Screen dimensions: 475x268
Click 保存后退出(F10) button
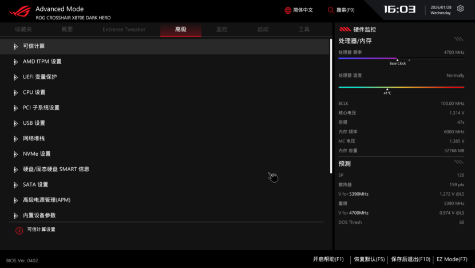(410, 259)
